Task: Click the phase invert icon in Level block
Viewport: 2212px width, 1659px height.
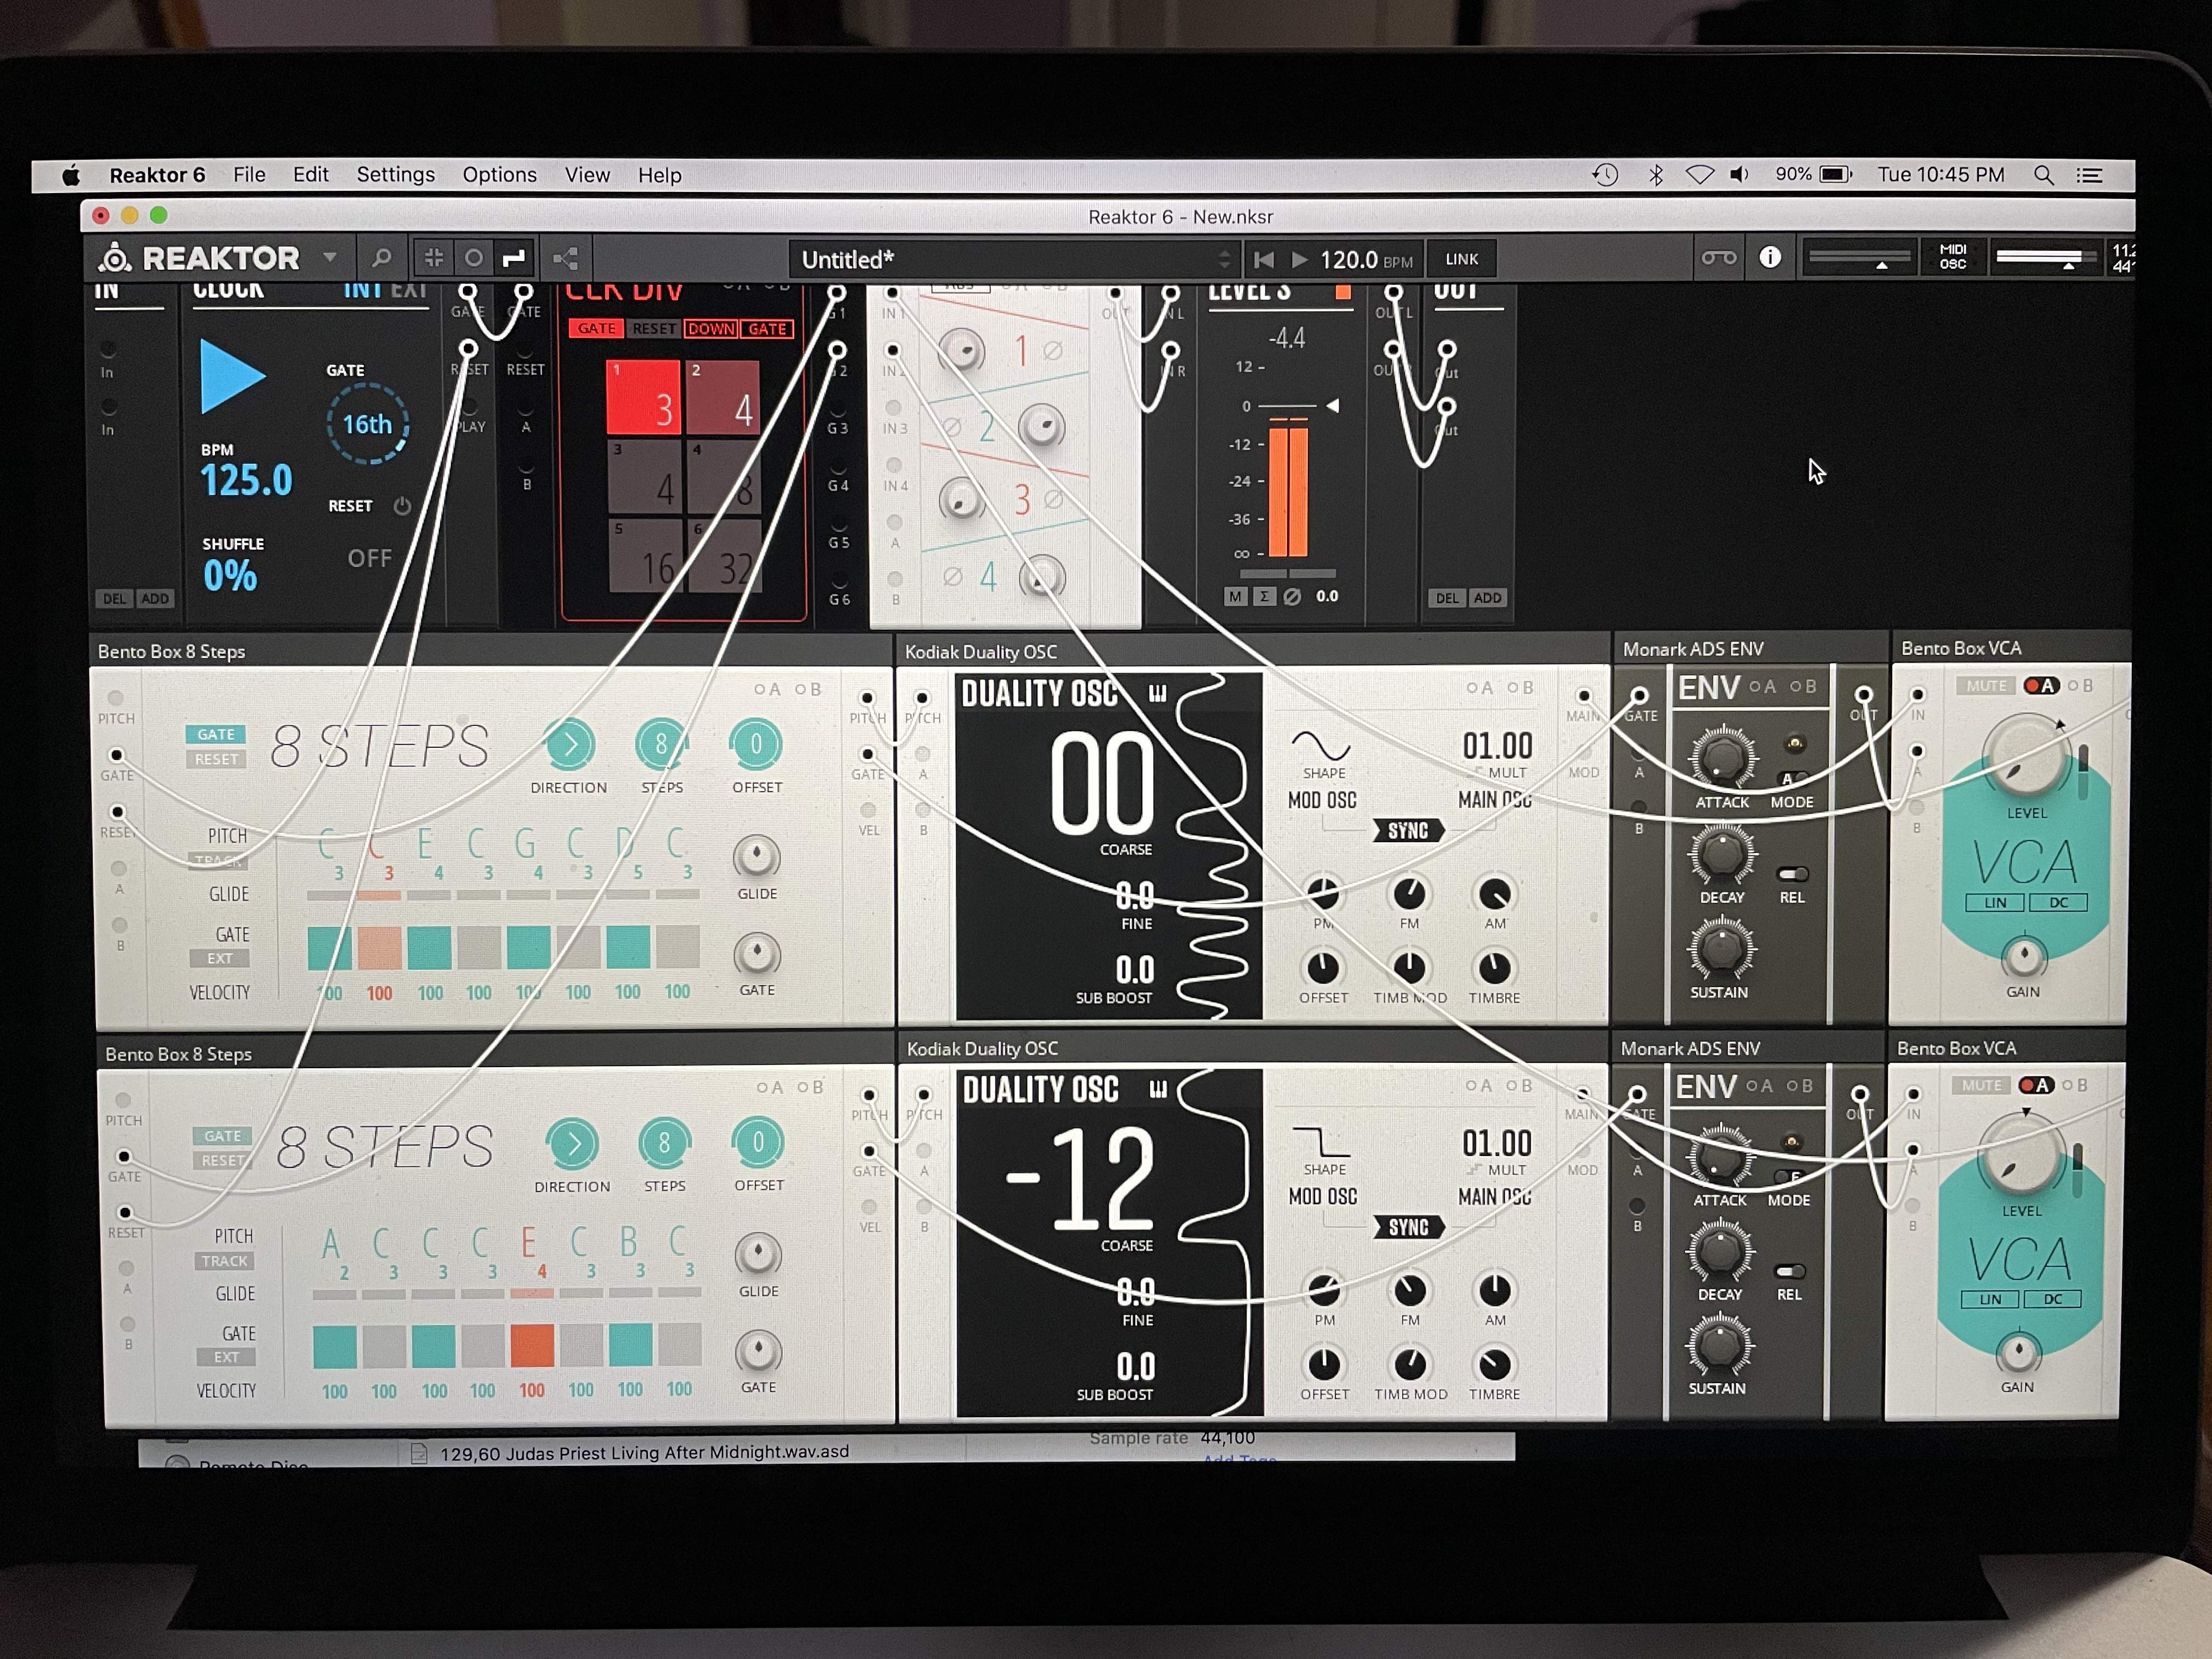Action: click(x=1292, y=597)
